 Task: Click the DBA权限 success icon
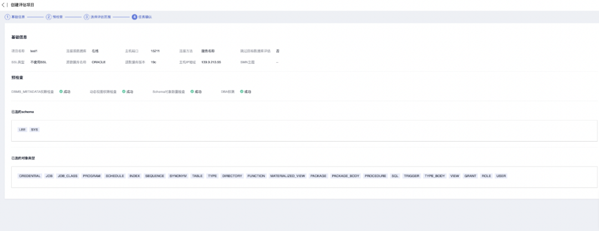pos(242,92)
